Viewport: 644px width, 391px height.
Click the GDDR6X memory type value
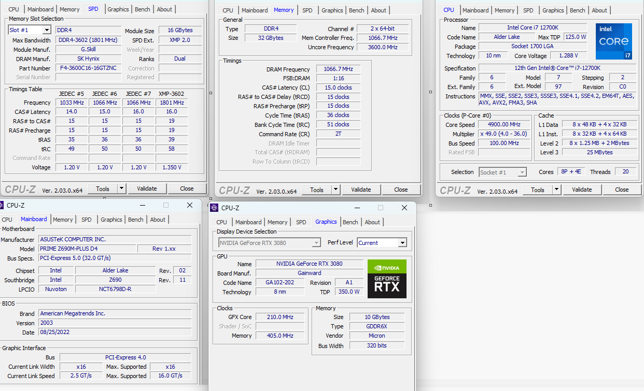[x=376, y=326]
